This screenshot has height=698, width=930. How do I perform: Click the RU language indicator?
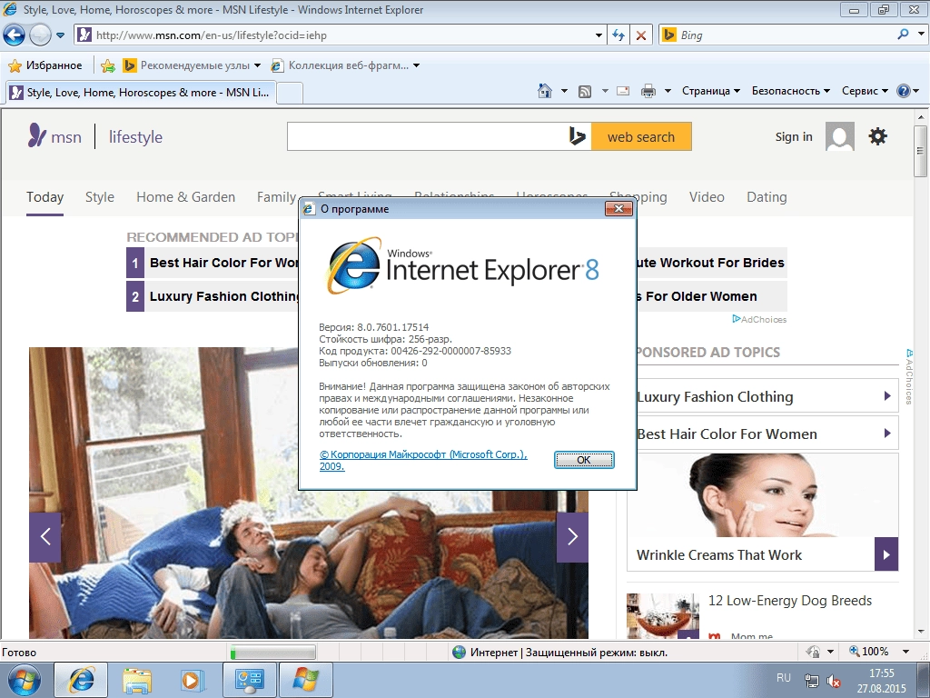[784, 677]
